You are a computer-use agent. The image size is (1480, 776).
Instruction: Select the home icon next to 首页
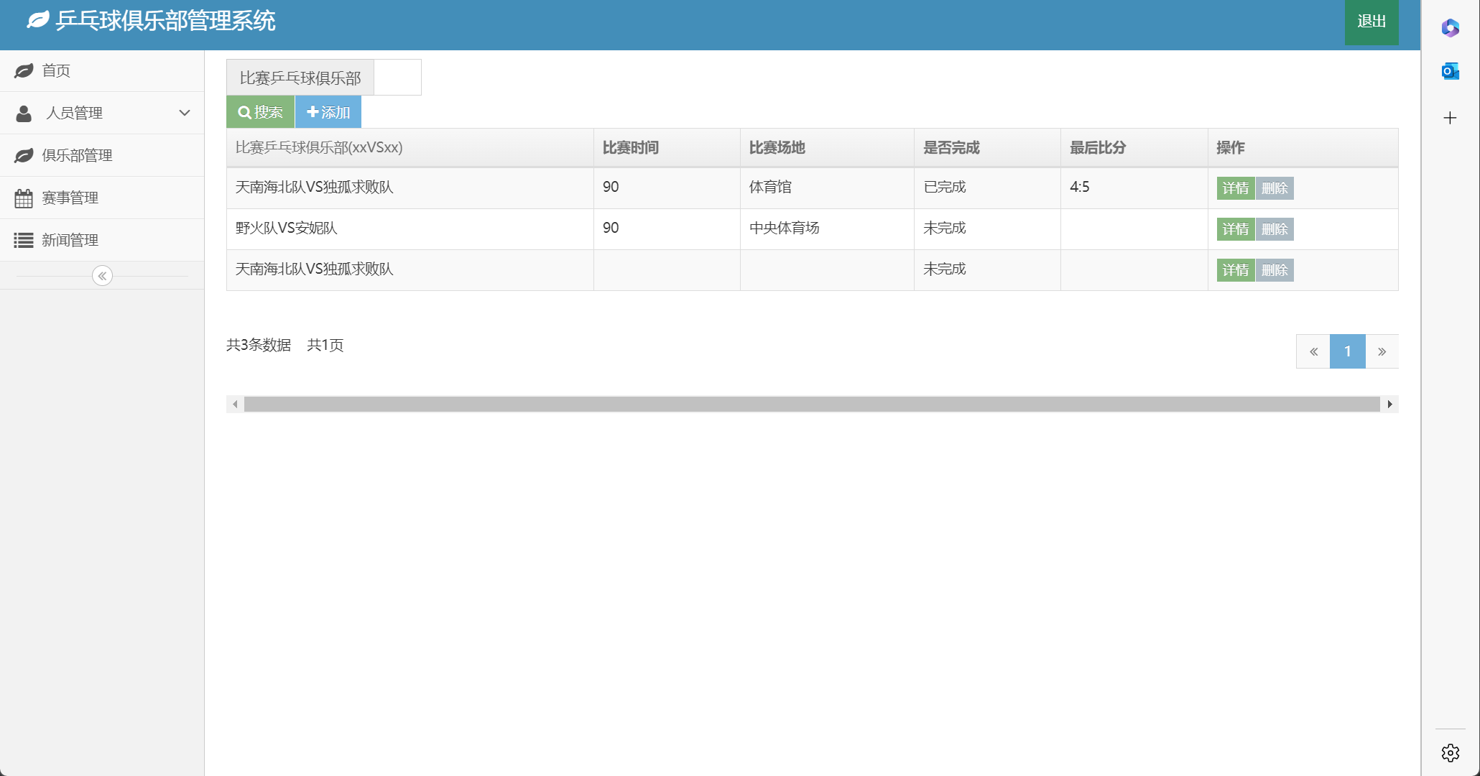point(24,70)
